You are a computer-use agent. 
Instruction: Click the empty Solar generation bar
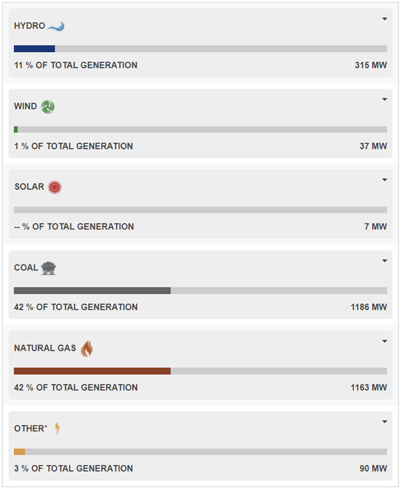tap(201, 210)
